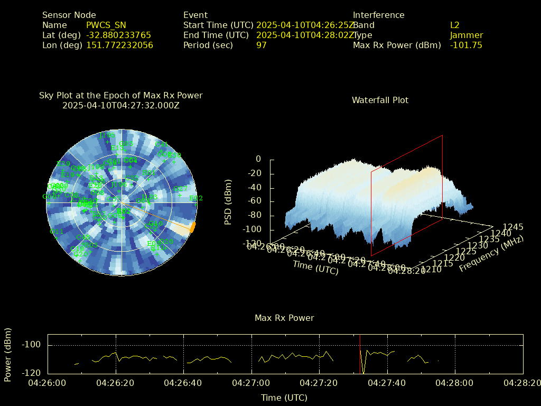Click the Max Rx Power value -101.75

[466, 45]
